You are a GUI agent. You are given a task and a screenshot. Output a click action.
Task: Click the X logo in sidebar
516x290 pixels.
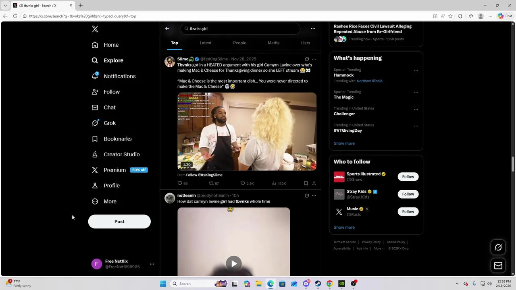[x=95, y=29]
